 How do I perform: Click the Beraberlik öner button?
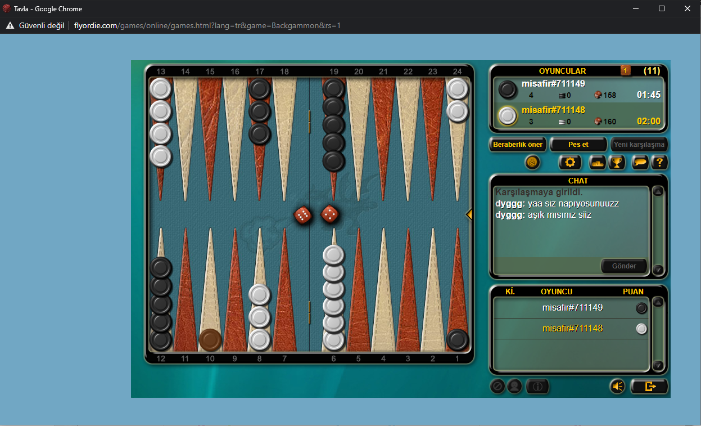[x=518, y=145]
